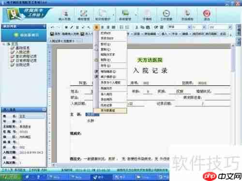Click the 入院记录 document title
Viewport: 242px width, 181px height.
pyautogui.click(x=150, y=70)
